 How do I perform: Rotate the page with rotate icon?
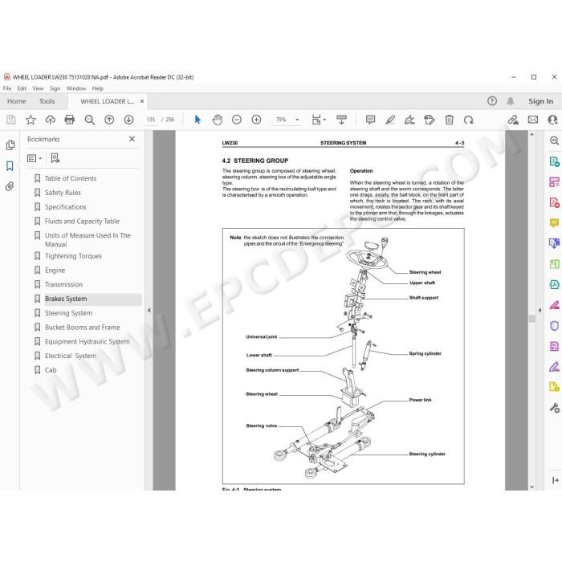click(468, 120)
